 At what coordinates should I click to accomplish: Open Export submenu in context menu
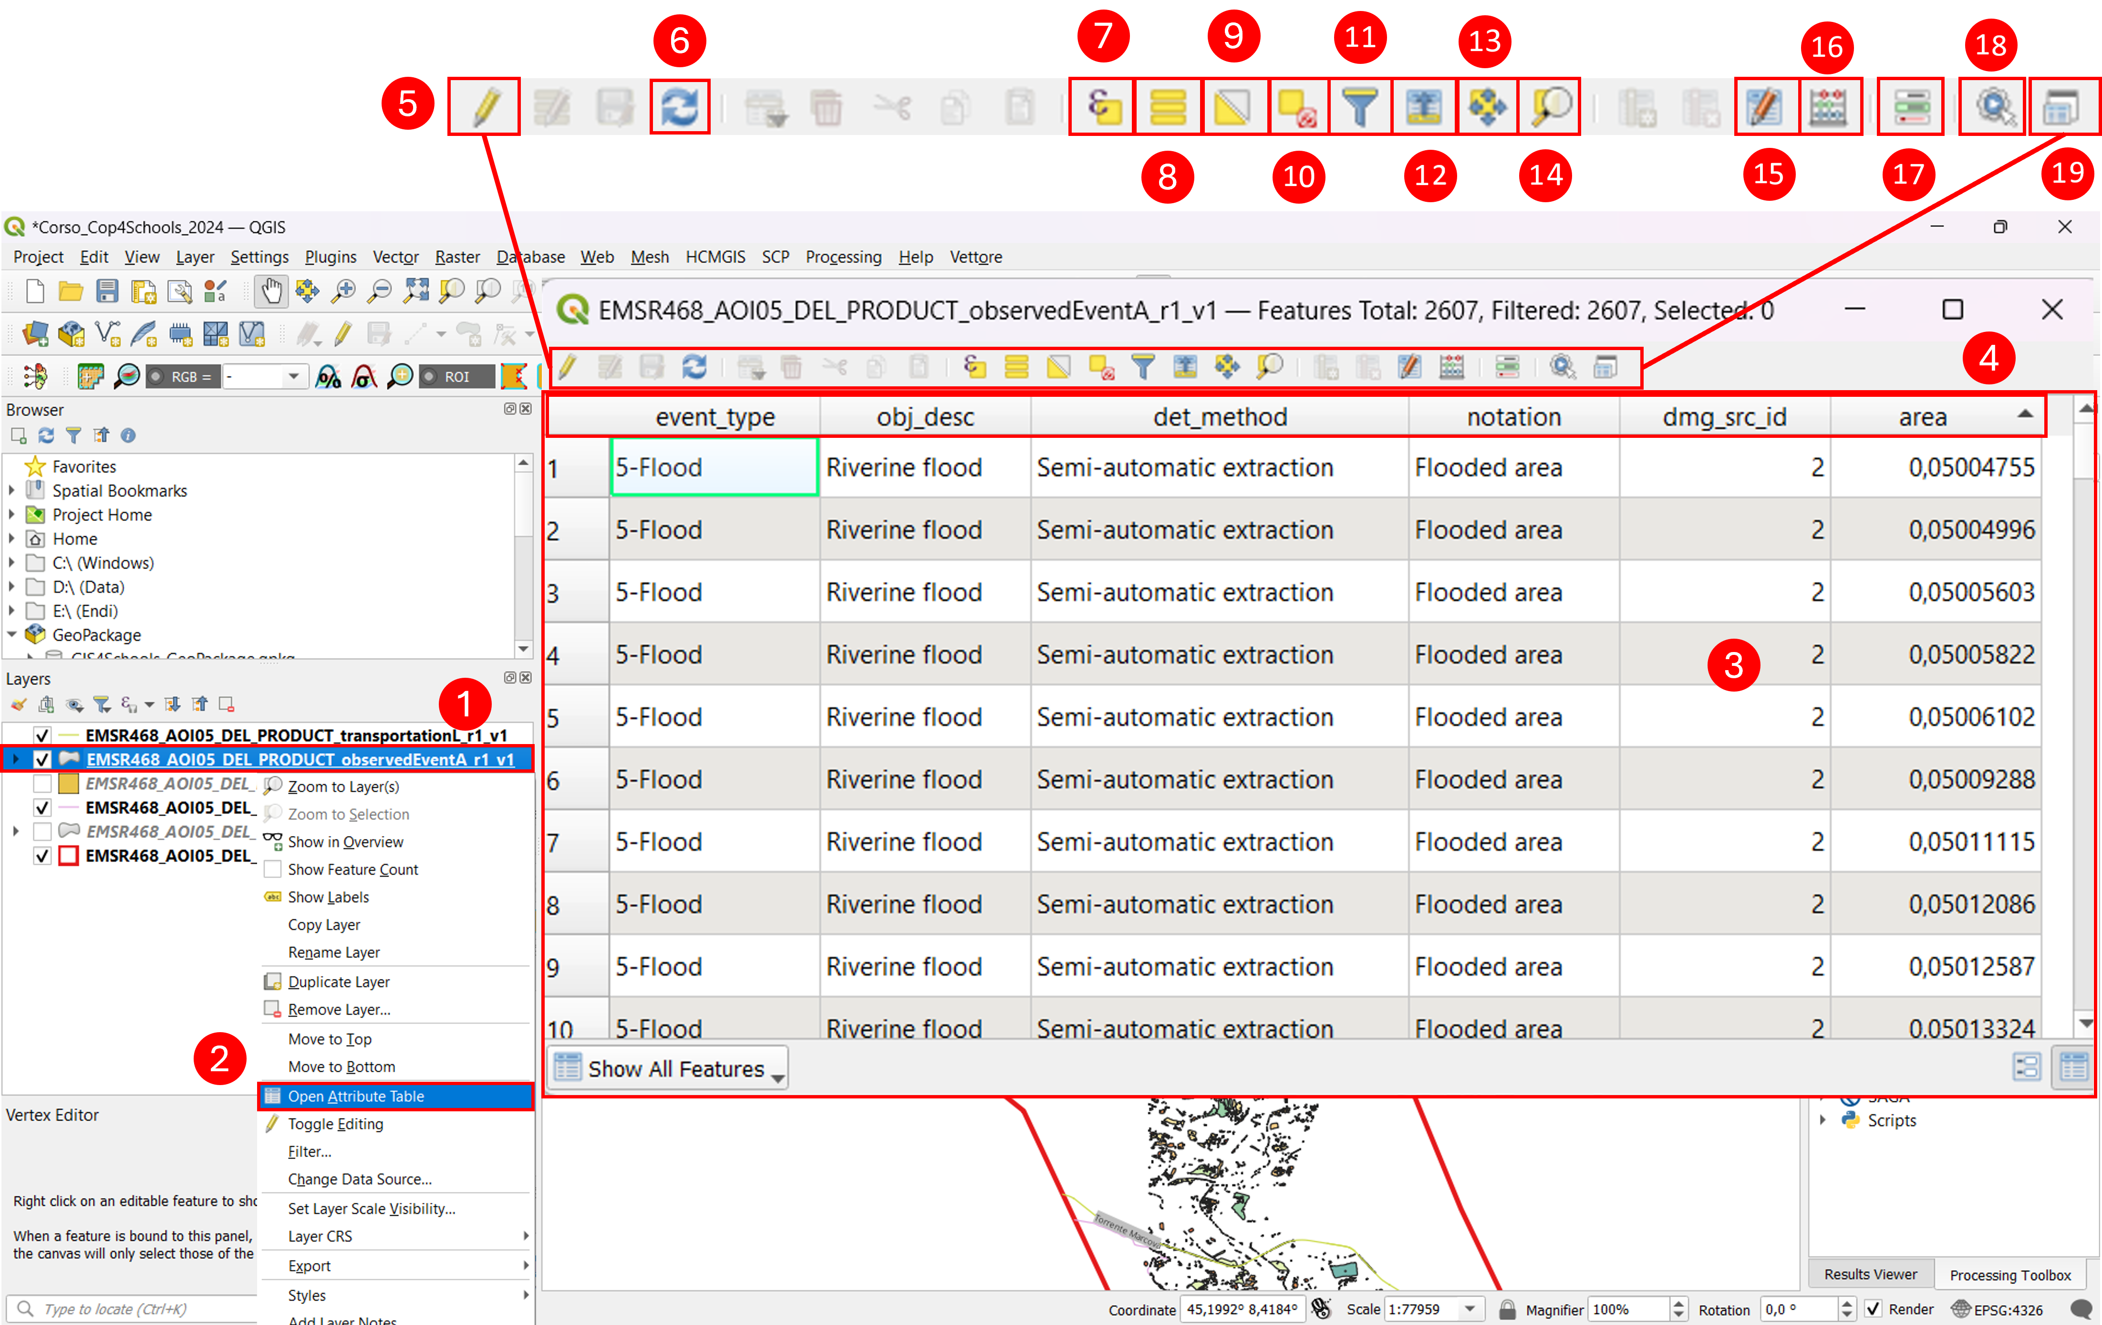click(396, 1266)
